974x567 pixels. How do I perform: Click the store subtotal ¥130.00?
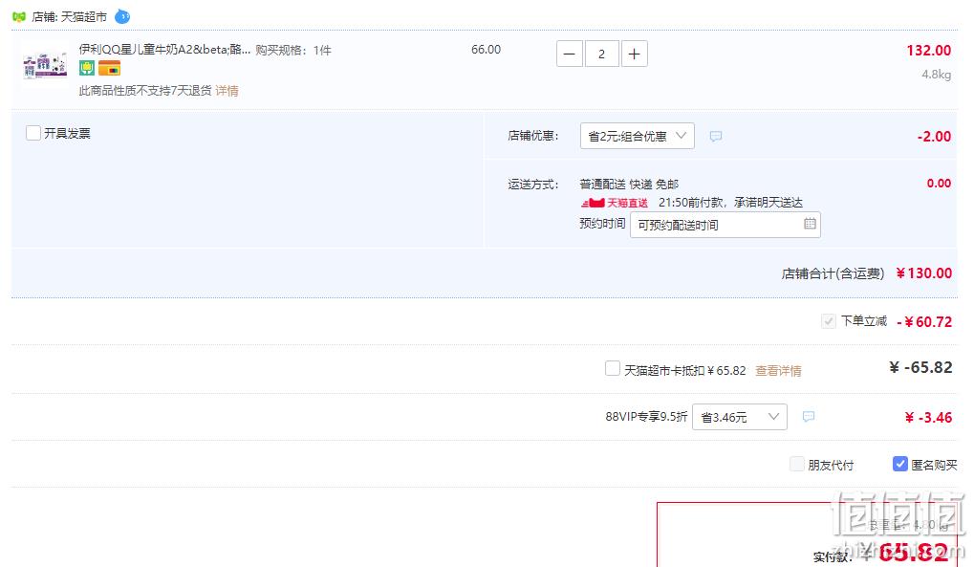pos(923,273)
